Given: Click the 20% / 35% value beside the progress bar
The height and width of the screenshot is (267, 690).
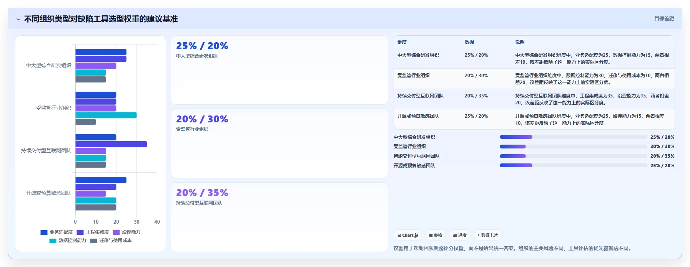Looking at the screenshot, I should tap(662, 156).
